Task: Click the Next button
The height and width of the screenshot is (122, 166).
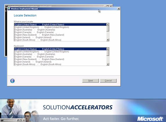Action: (x=91, y=81)
